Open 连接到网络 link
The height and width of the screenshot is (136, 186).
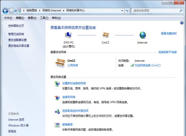(69, 97)
